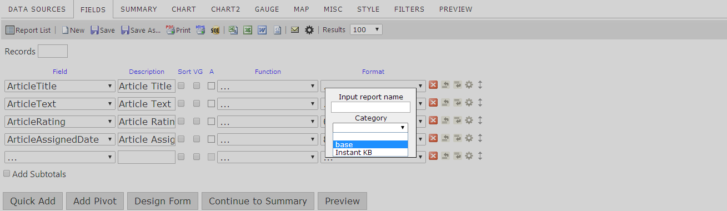727x211 pixels.
Task: Open the empty last-row field dropdown
Action: pos(60,157)
